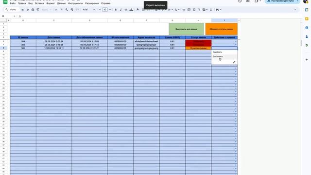
Task: Increase decimal places
Action: 72,10
